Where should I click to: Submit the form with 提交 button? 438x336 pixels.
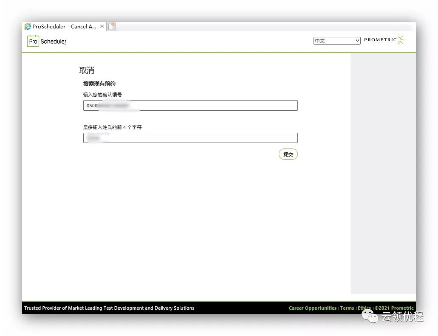point(288,154)
